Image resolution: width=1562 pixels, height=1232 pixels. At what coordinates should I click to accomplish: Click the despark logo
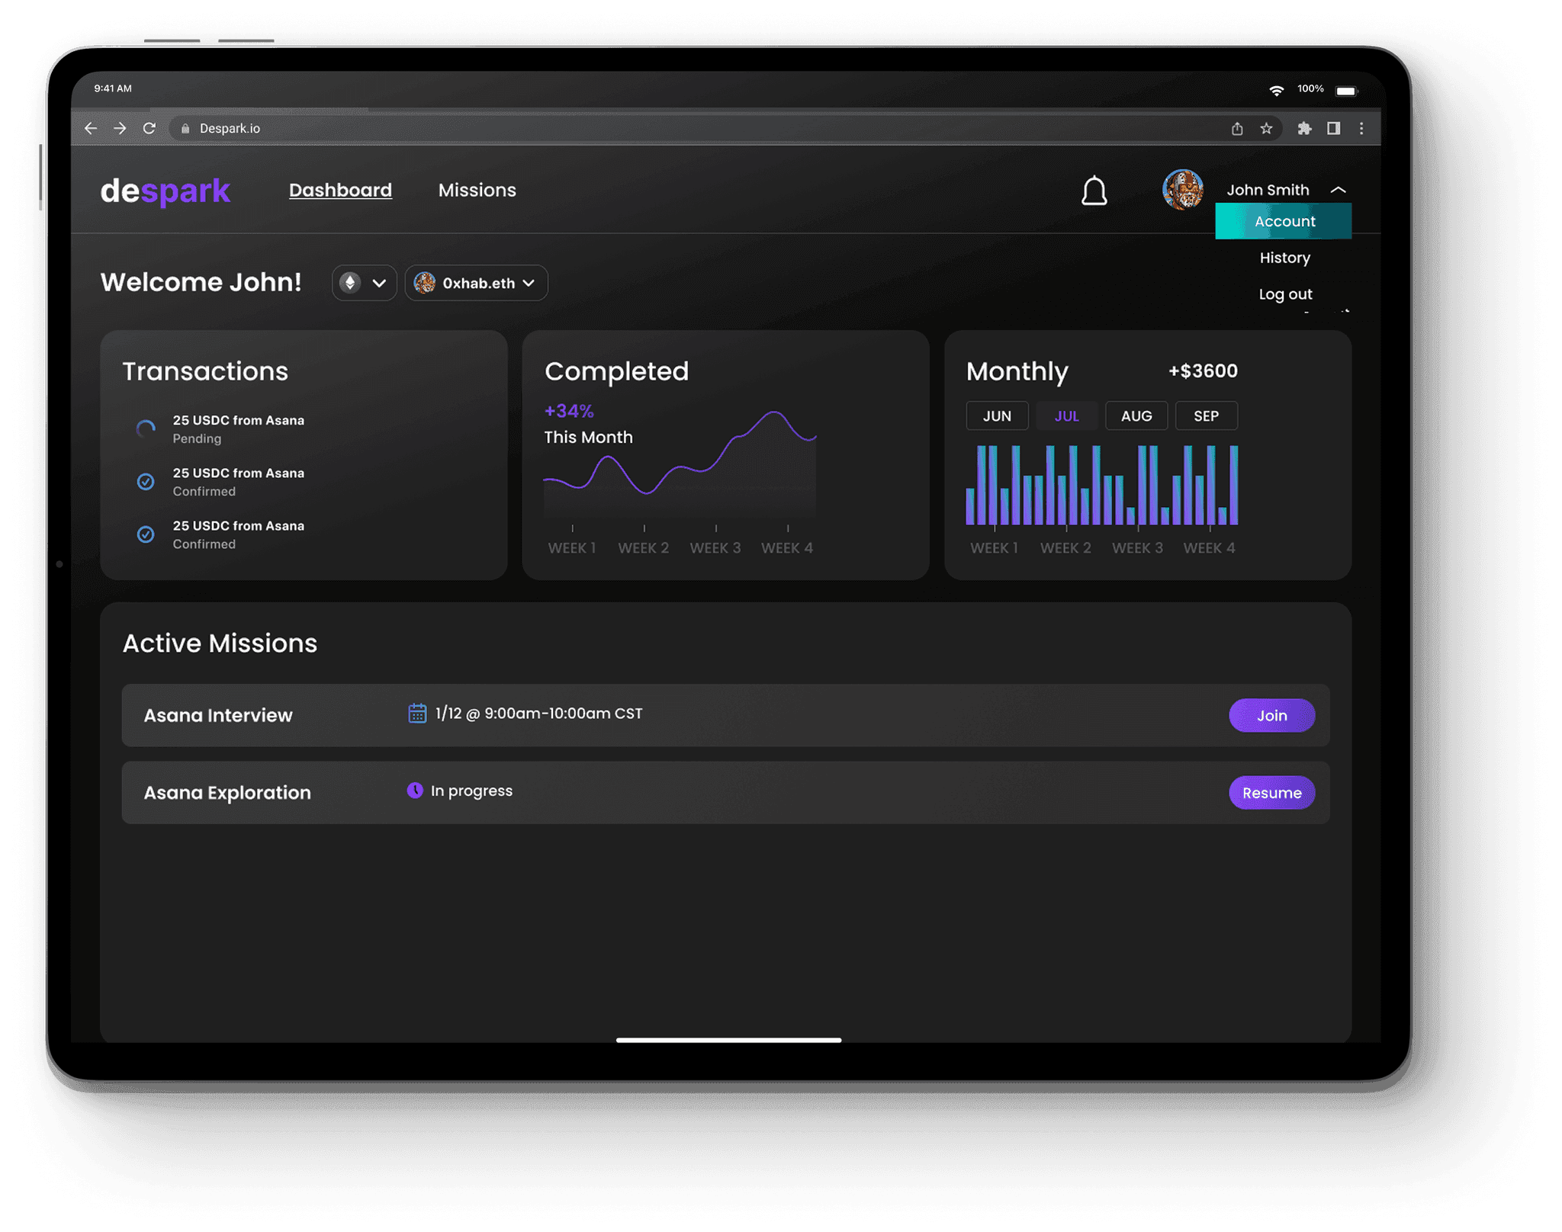(166, 191)
